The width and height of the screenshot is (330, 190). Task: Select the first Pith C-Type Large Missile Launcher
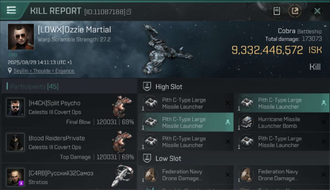point(184,103)
